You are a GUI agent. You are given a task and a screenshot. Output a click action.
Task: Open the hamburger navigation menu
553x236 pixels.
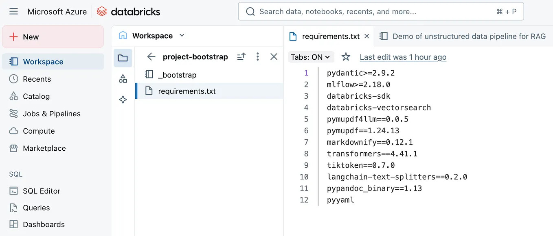tap(13, 11)
